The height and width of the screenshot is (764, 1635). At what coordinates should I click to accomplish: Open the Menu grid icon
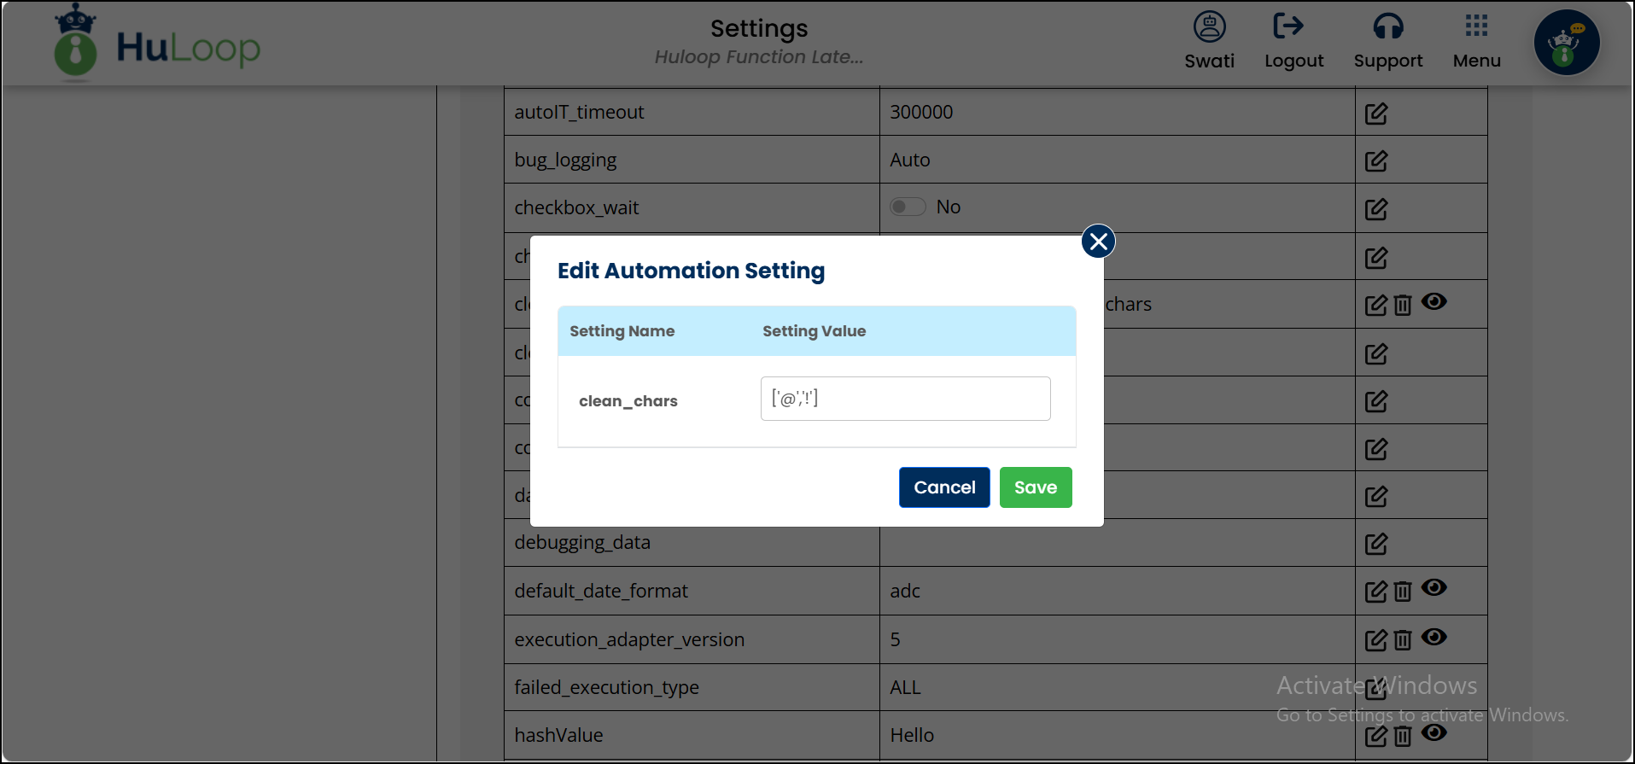click(x=1476, y=26)
